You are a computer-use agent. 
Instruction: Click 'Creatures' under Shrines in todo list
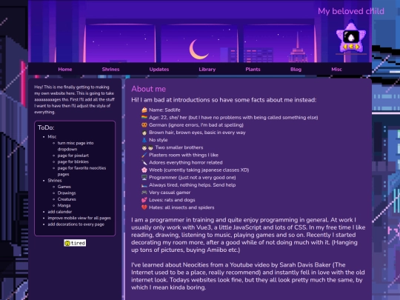(67, 199)
